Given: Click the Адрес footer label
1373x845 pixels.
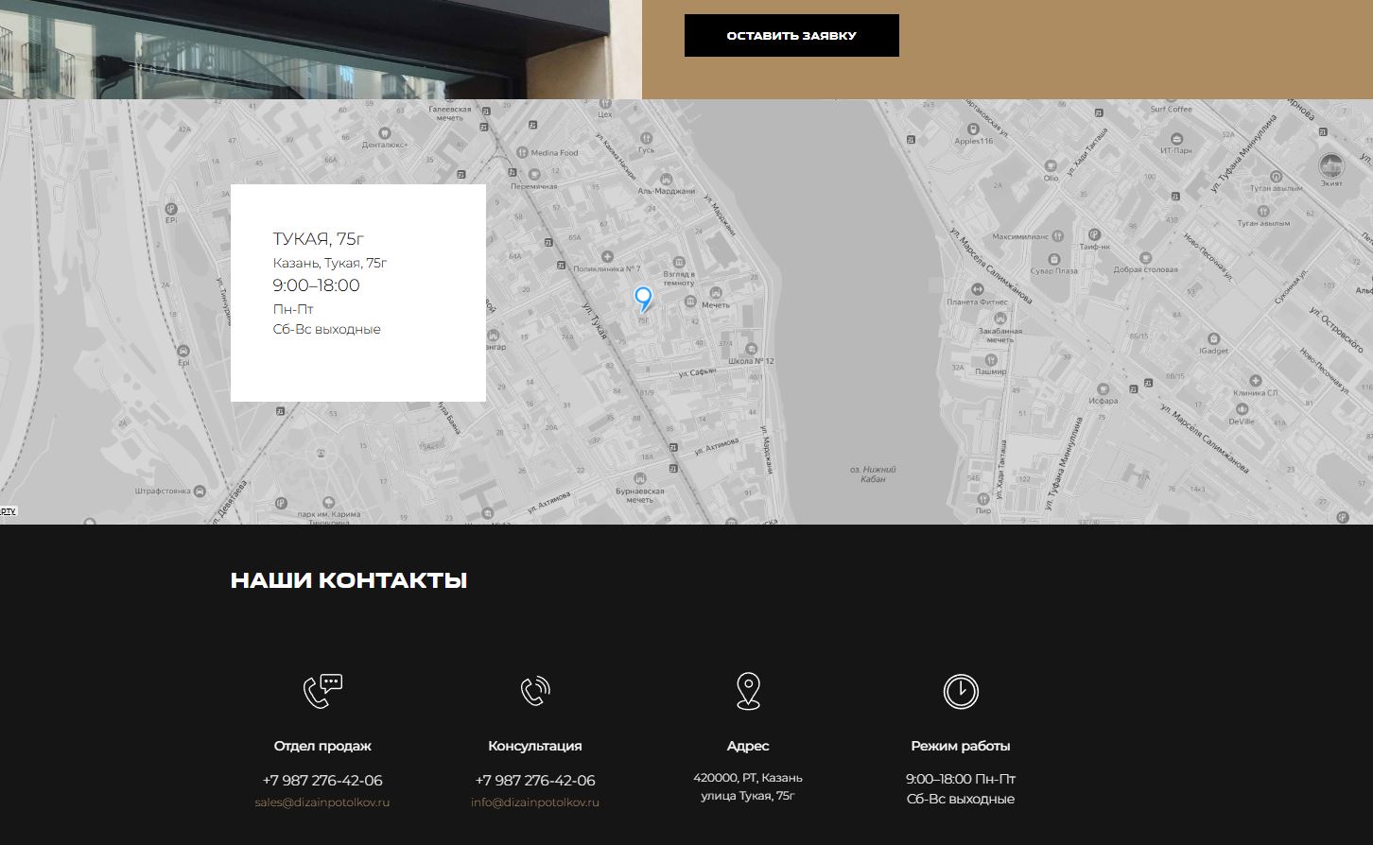Looking at the screenshot, I should [x=748, y=746].
